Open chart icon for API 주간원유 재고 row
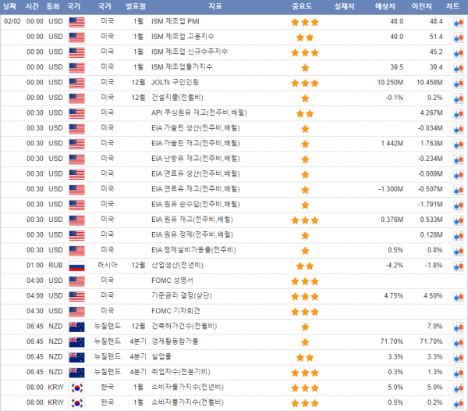This screenshot has width=468, height=411. point(459,113)
